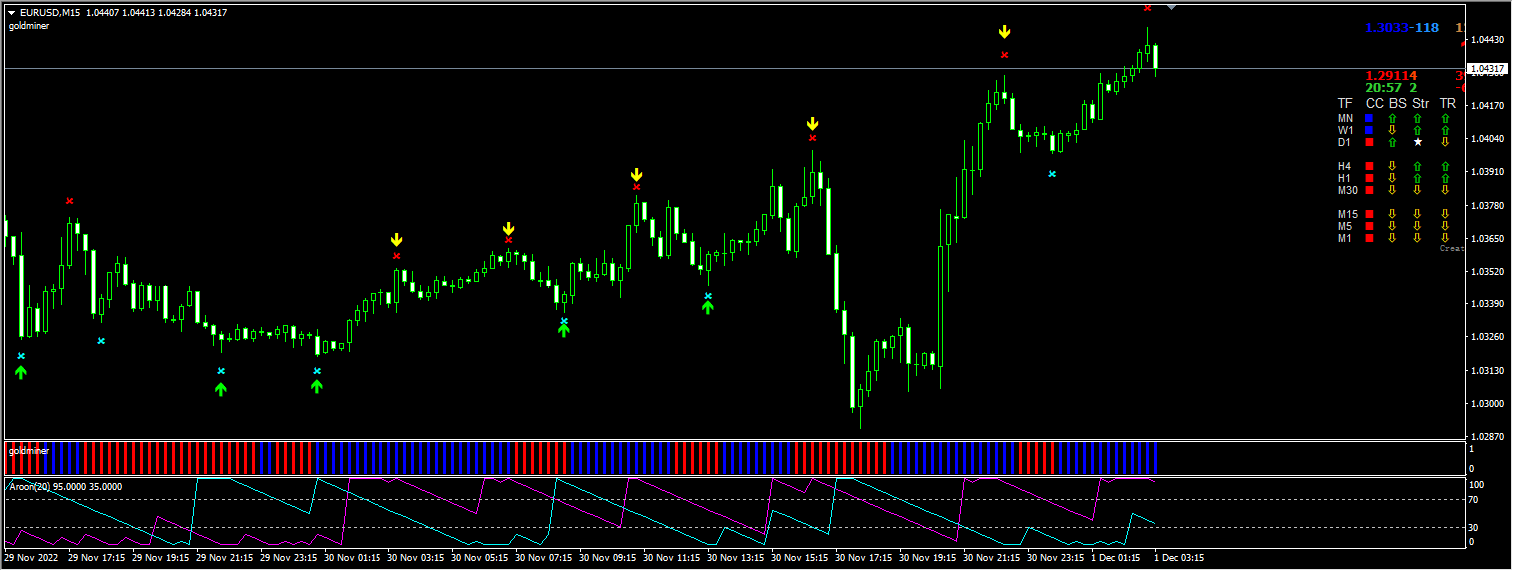
Task: Click the H4 row BS down arrow
Action: (1393, 166)
